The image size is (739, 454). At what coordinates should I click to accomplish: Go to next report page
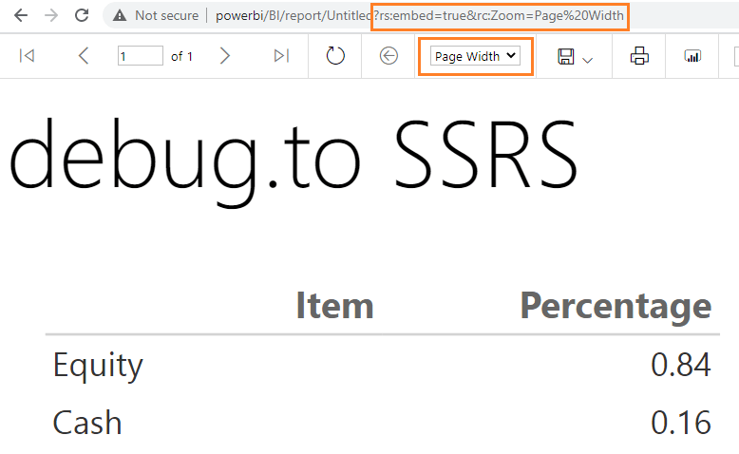tap(225, 56)
